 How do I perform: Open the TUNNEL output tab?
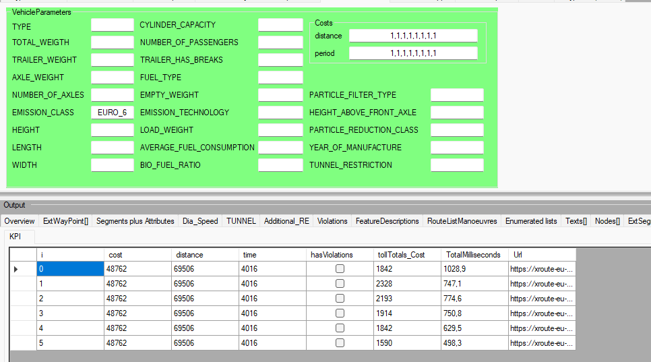(241, 221)
